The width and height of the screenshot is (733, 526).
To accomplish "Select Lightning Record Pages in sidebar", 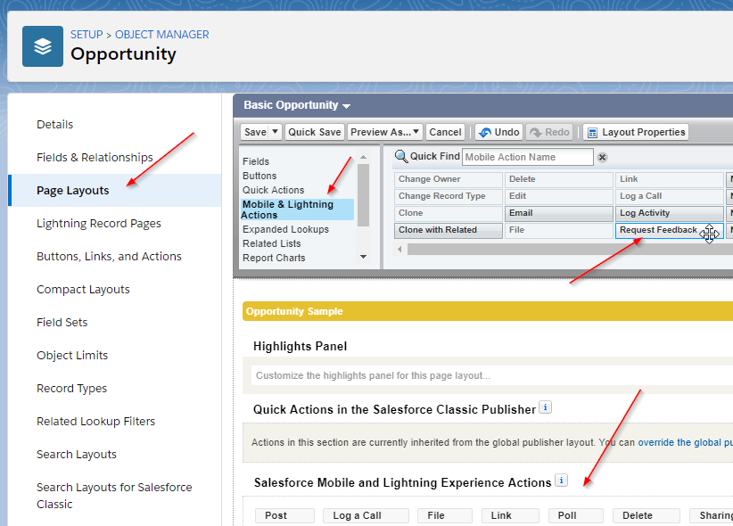I will (99, 224).
